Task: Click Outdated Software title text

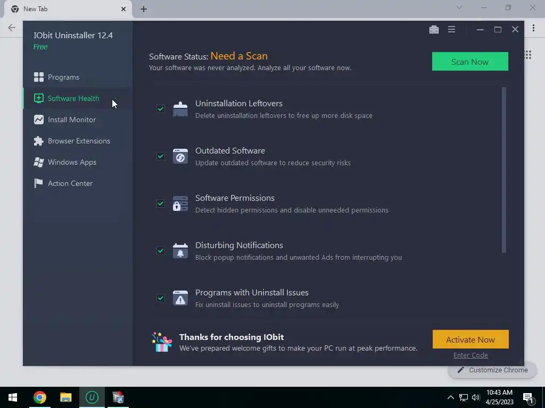Action: pyautogui.click(x=230, y=150)
